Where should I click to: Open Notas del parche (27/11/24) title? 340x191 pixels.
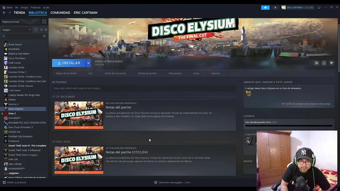tap(127, 152)
